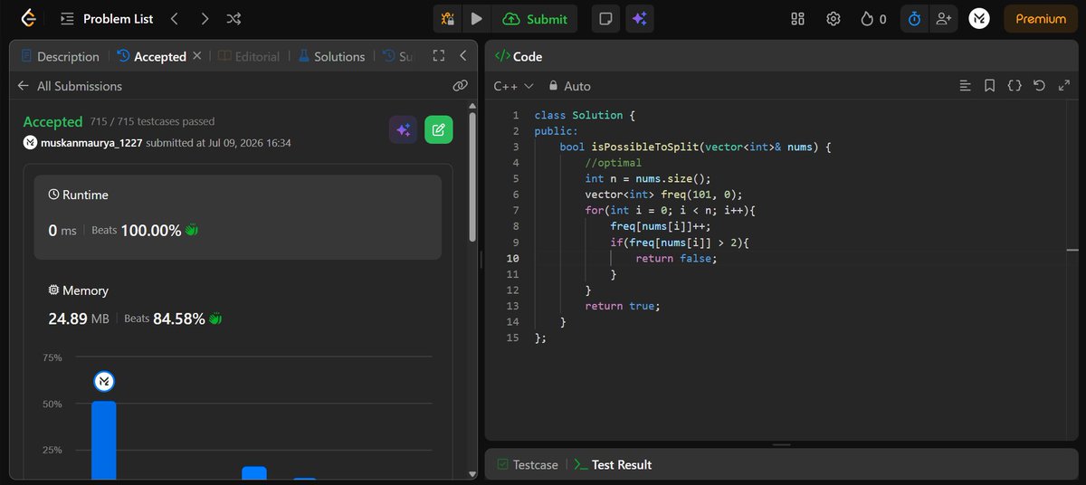Format code with align icon
Screen dimensions: 1086x485
pos(966,86)
